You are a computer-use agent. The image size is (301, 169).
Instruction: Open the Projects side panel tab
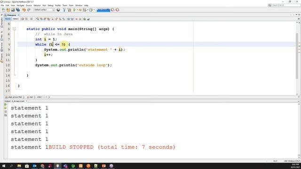click(x=2, y=58)
